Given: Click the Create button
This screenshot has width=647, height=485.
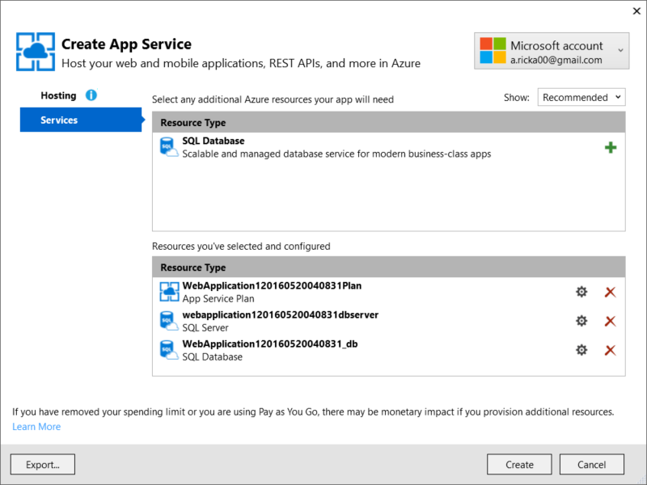Looking at the screenshot, I should click(x=519, y=464).
